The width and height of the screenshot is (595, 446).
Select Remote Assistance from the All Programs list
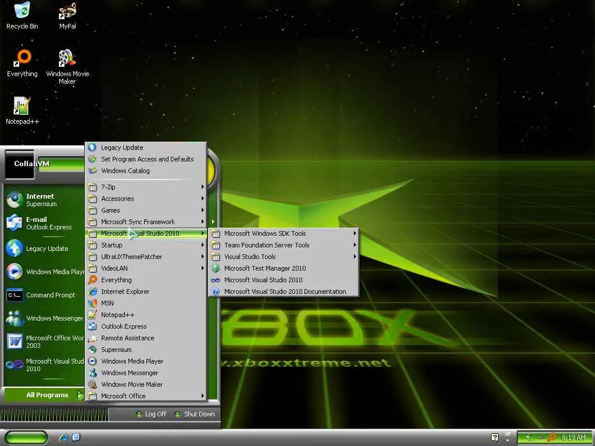(146, 338)
